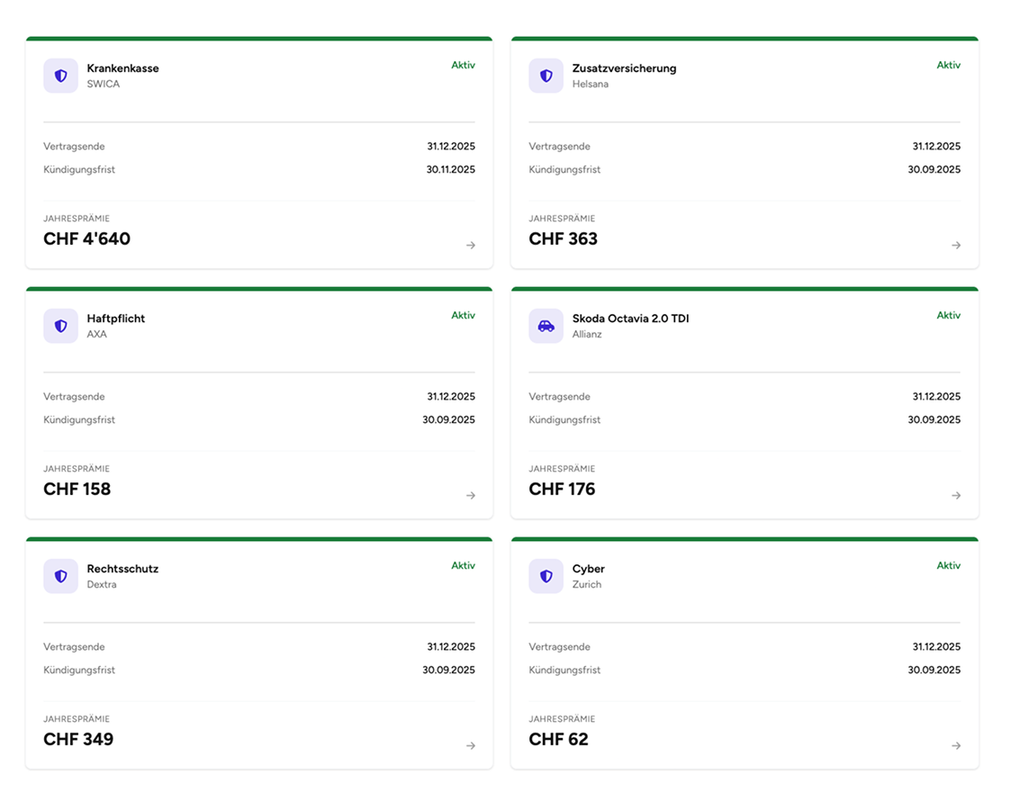Click the Helsana Zusatzversicherung shield icon
The image size is (1011, 810).
coord(546,76)
